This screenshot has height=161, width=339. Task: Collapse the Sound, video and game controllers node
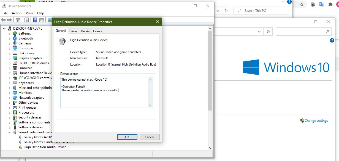(x=9, y=132)
